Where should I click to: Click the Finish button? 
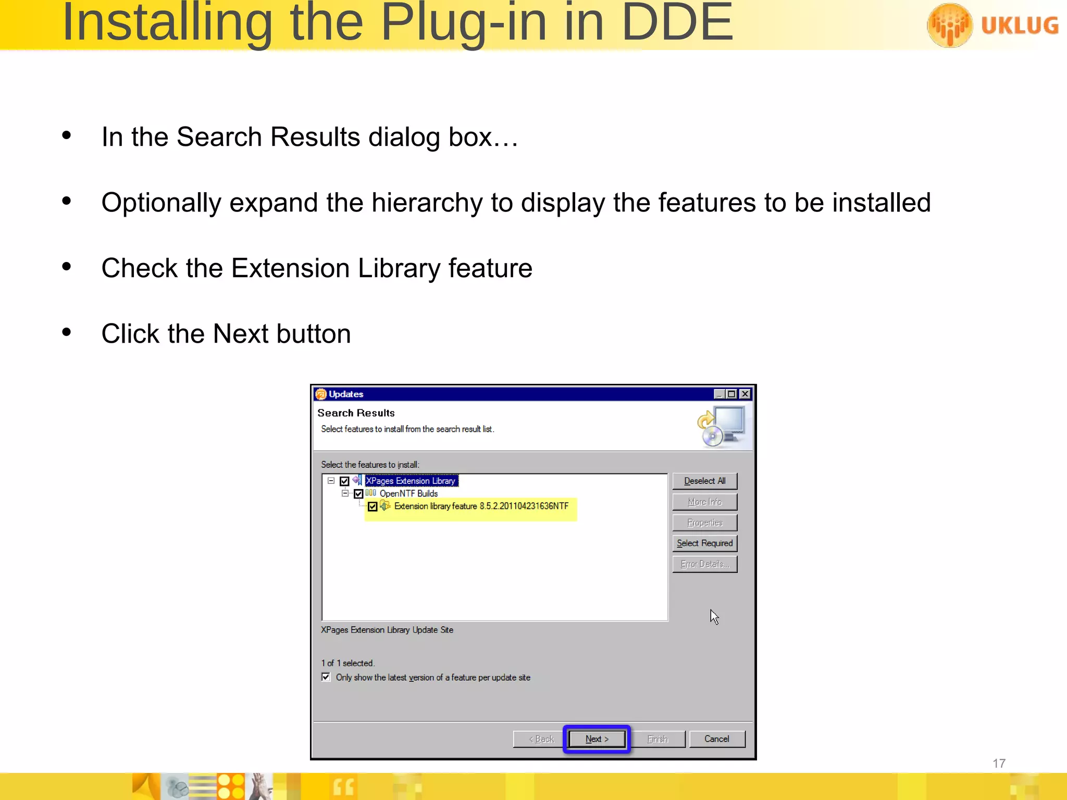657,739
